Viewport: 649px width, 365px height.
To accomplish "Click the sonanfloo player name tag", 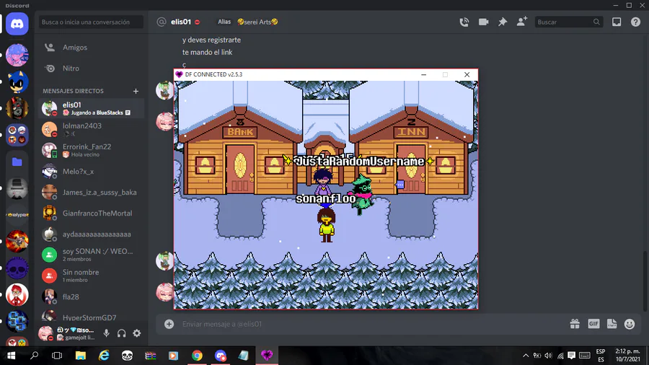I will [x=326, y=198].
